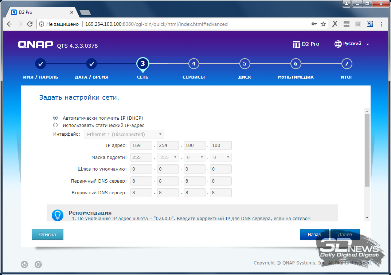The image size is (391, 275).
Task: Click the Отмена cancel button
Action: point(47,234)
